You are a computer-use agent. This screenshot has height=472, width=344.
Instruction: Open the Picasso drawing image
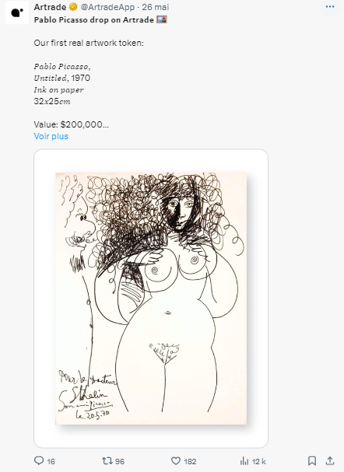tap(151, 299)
